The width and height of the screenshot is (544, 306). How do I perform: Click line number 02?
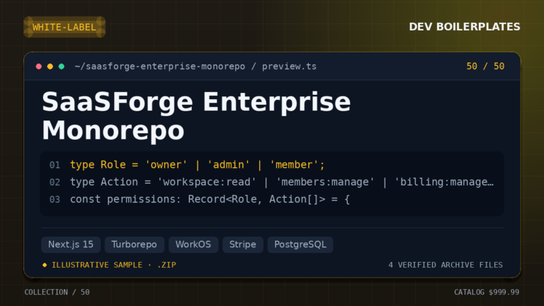[x=55, y=183]
